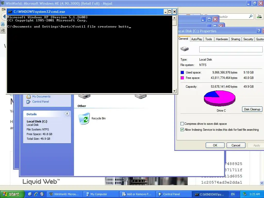Click the WinWorld raccoon icon in title bar
This screenshot has height=198, width=264.
[x=3, y=3]
